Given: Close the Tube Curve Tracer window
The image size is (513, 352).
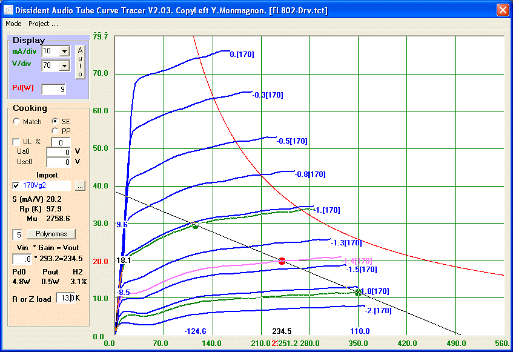Looking at the screenshot, I should pyautogui.click(x=503, y=10).
